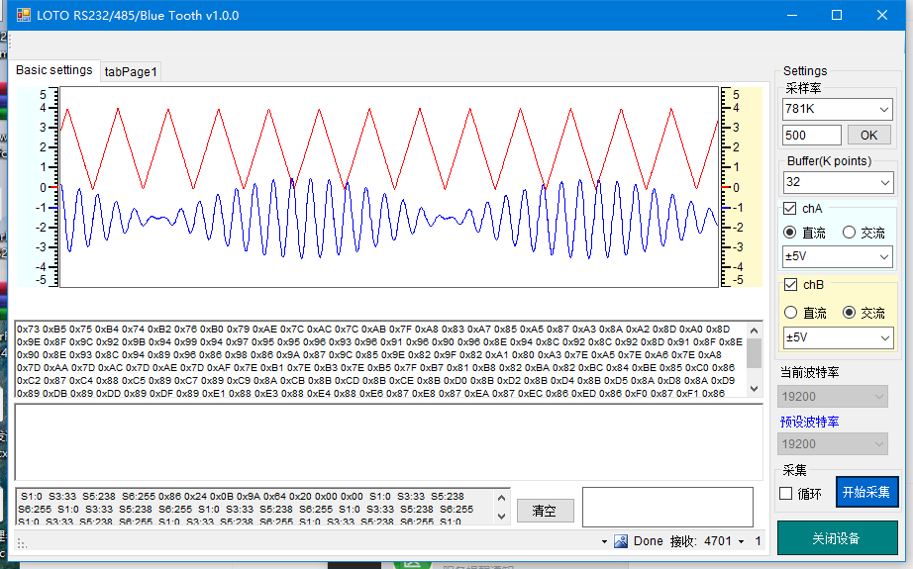Click the blue chB level marker on left axis

[53, 208]
